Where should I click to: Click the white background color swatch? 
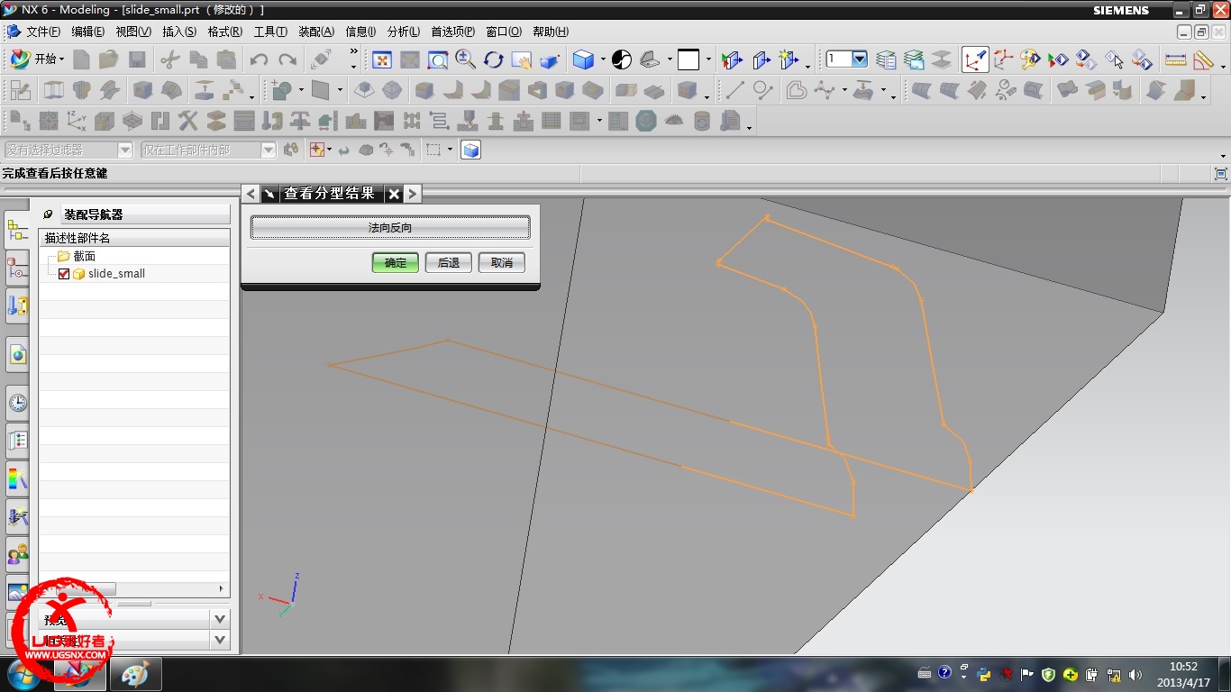click(x=688, y=59)
